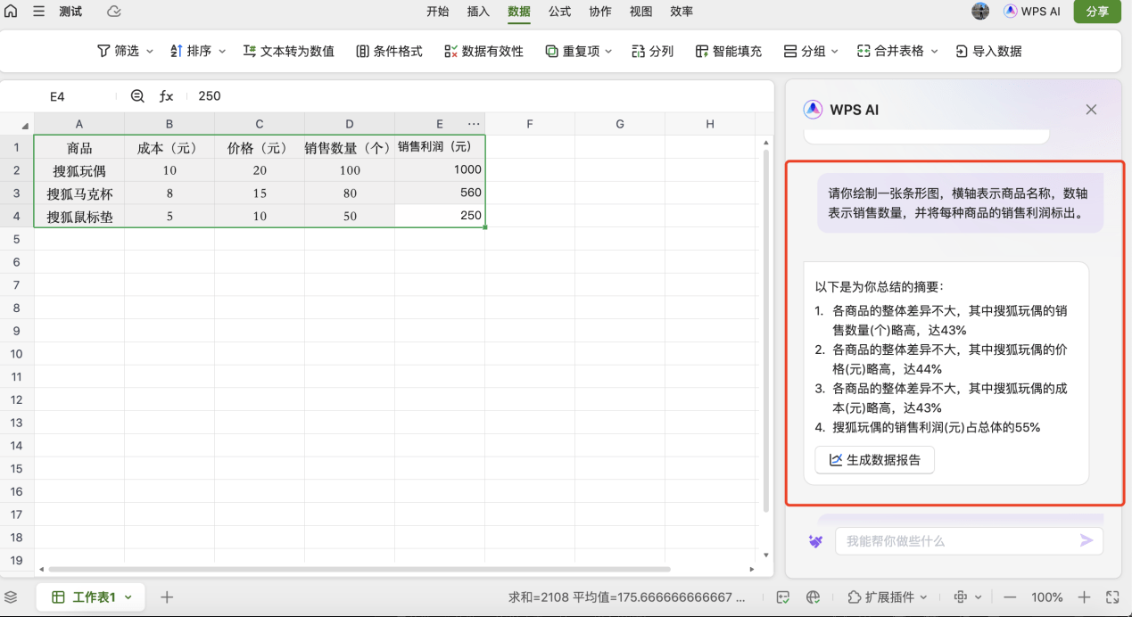Viewport: 1132px width, 617px height.
Task: Apply the 分列 tool
Action: [x=652, y=51]
